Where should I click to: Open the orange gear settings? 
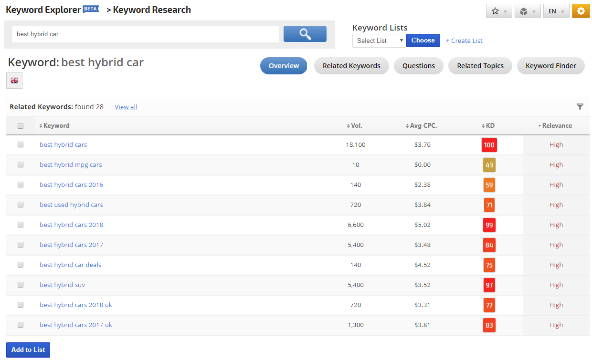pyautogui.click(x=581, y=11)
